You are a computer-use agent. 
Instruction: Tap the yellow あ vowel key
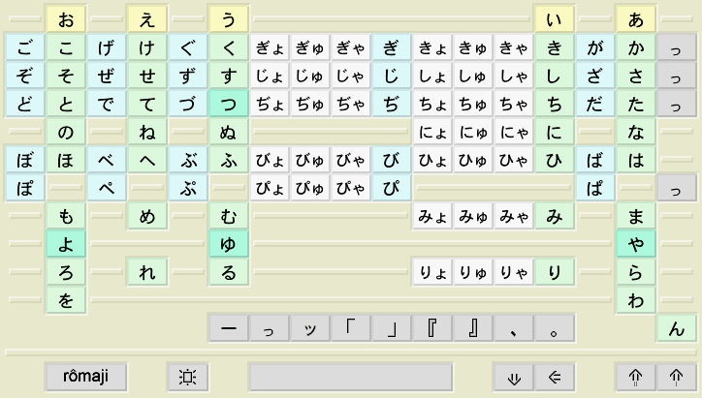click(x=636, y=19)
